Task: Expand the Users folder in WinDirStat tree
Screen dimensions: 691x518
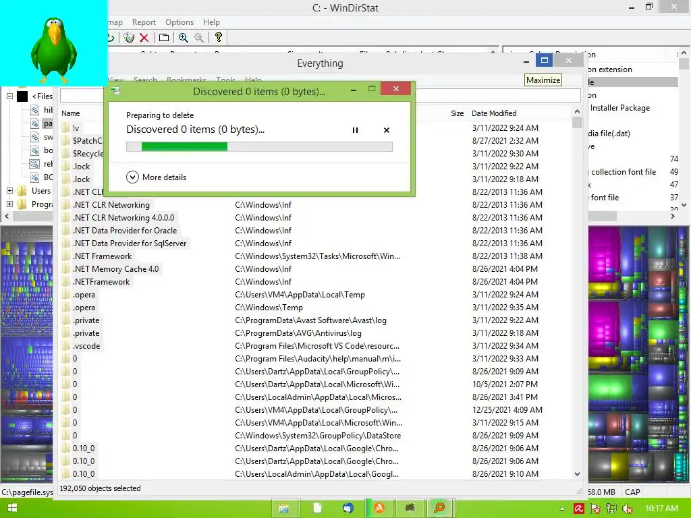Action: (x=9, y=191)
